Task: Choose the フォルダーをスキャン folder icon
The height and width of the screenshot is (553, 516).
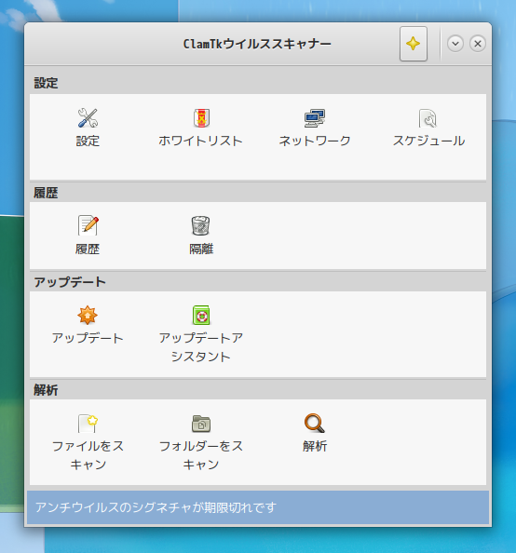Action: (x=201, y=424)
